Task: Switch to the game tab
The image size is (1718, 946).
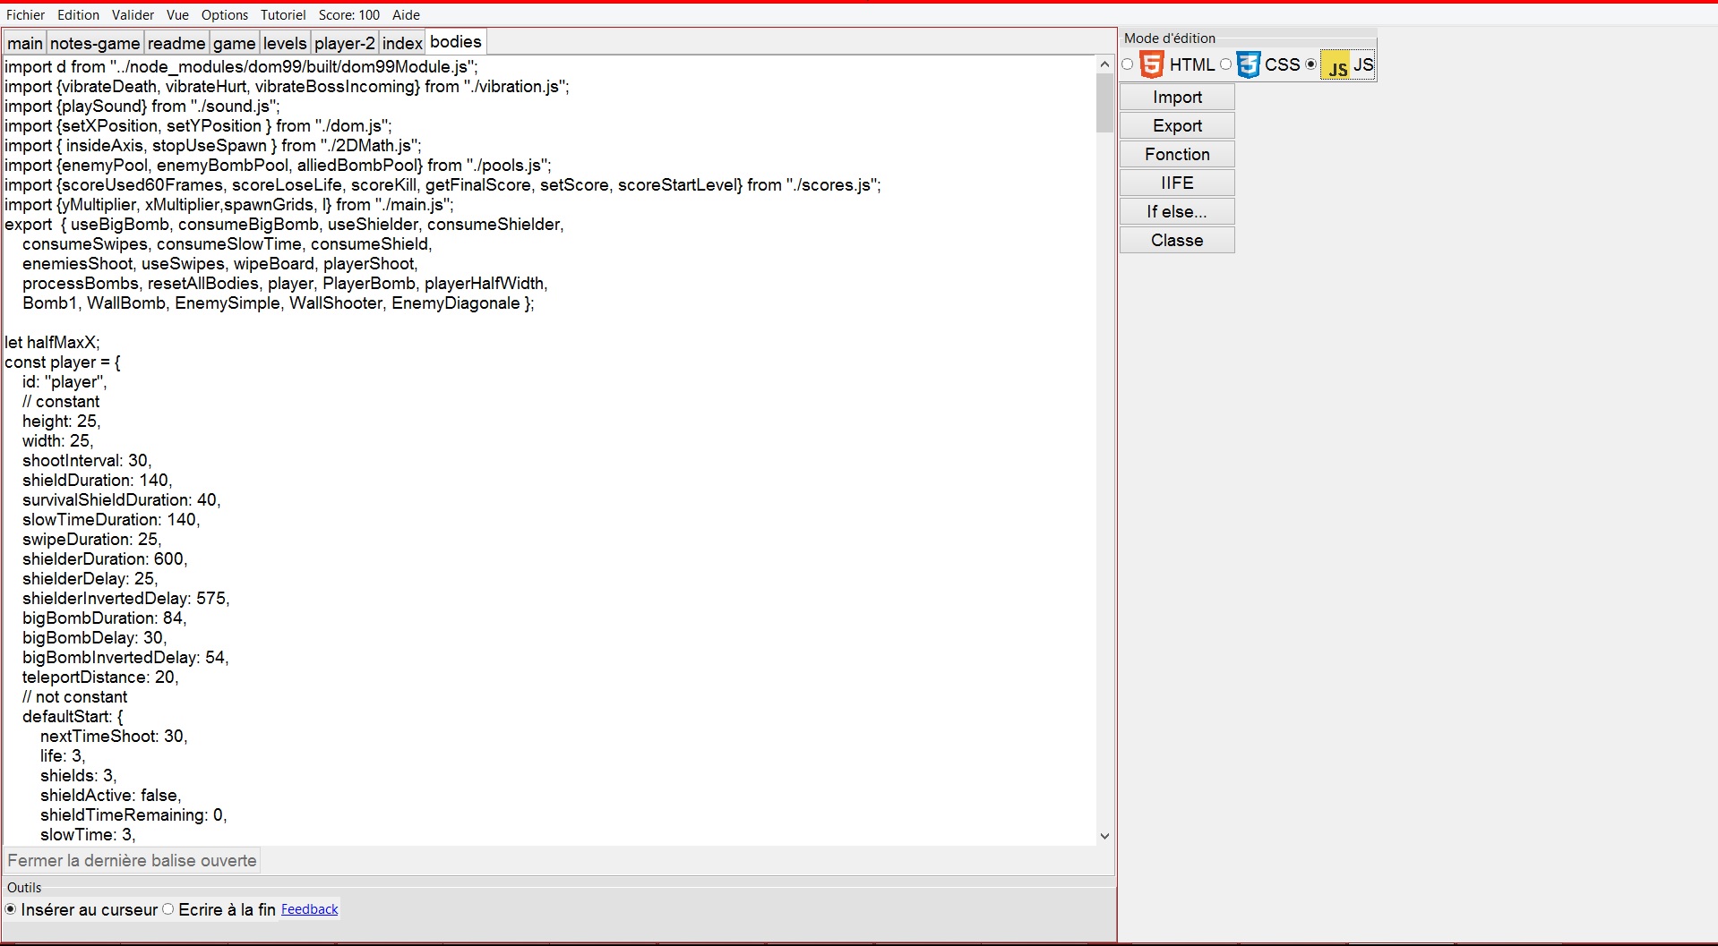Action: (235, 43)
